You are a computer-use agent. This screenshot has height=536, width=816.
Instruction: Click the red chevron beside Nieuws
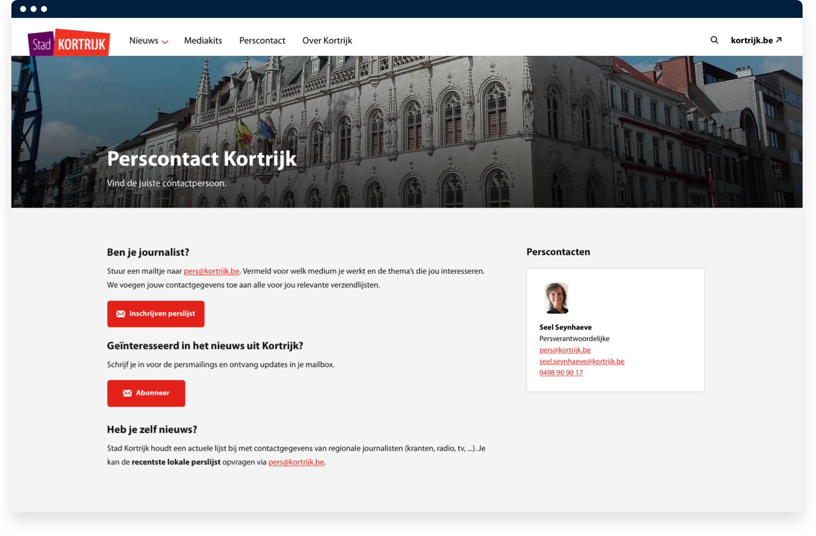165,42
